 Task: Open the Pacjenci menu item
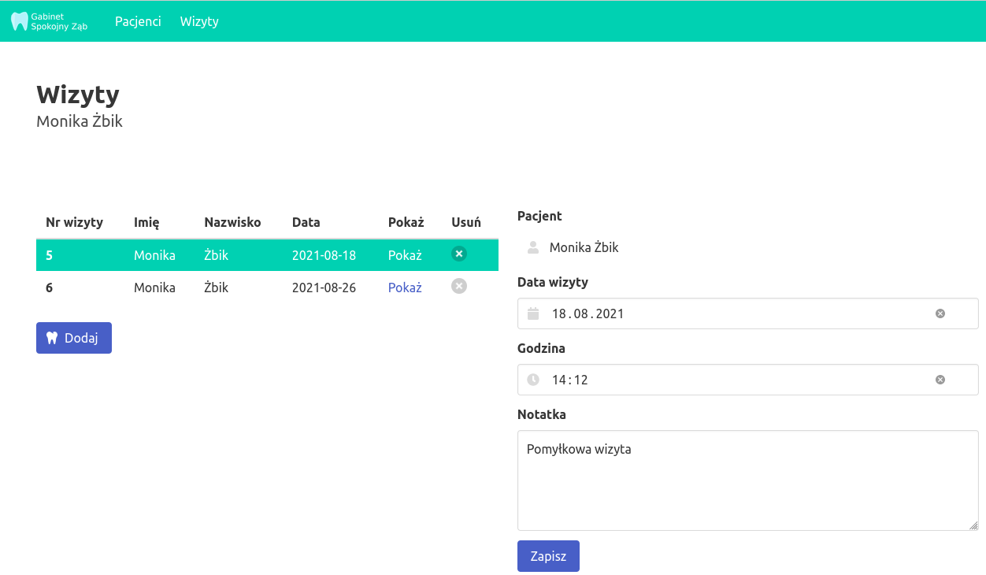[138, 21]
